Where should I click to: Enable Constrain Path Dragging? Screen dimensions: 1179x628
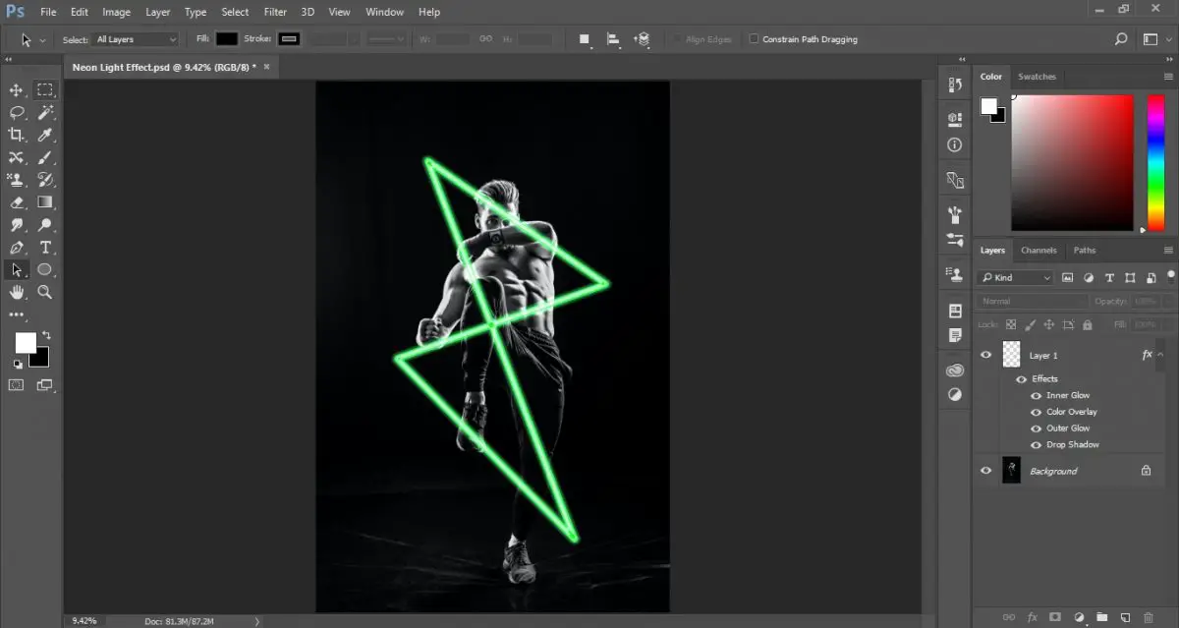[755, 38]
